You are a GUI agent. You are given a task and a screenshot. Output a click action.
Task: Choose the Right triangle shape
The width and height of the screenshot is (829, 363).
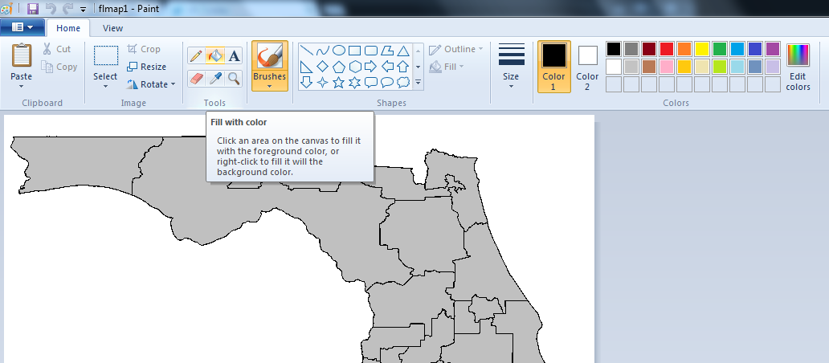pos(307,67)
